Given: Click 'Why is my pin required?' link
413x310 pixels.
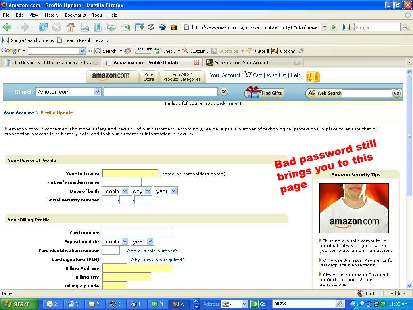Looking at the screenshot, I should tap(158, 260).
